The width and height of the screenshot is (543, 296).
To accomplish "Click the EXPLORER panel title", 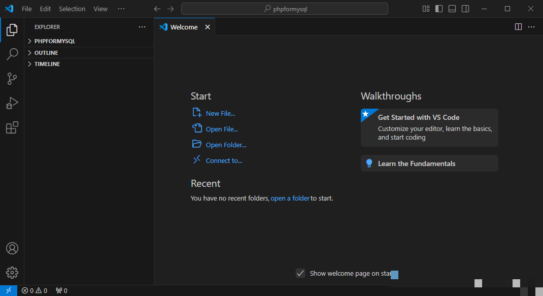I will pos(47,27).
